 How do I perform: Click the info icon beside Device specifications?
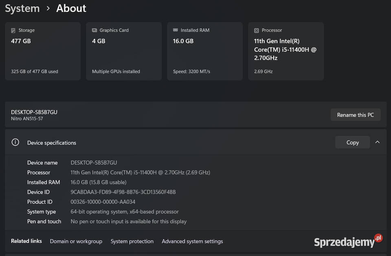(x=15, y=142)
